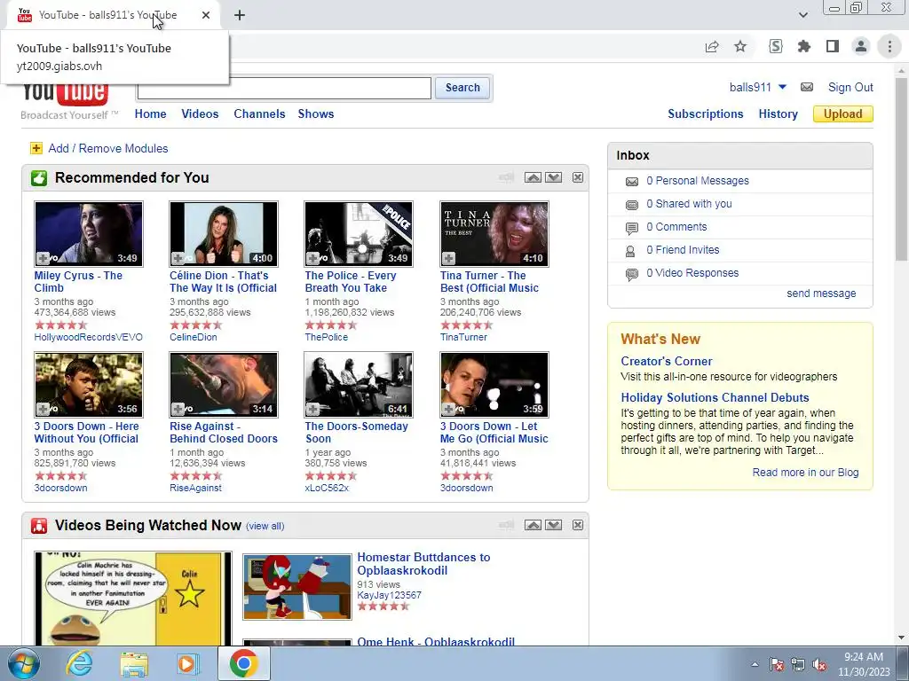Click the muted volume tray icon

819,664
